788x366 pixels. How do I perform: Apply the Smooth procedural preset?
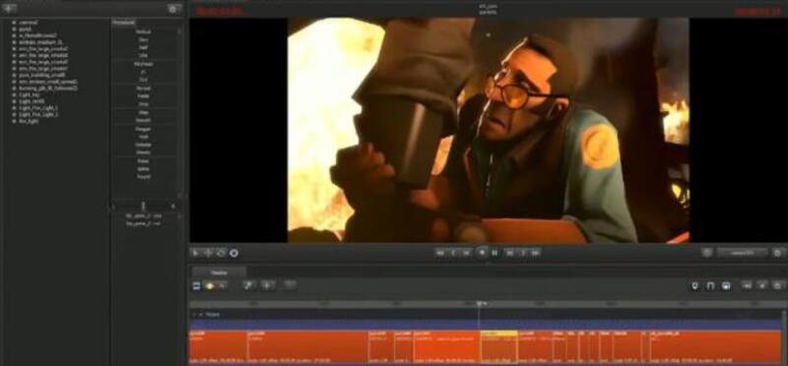(x=143, y=120)
